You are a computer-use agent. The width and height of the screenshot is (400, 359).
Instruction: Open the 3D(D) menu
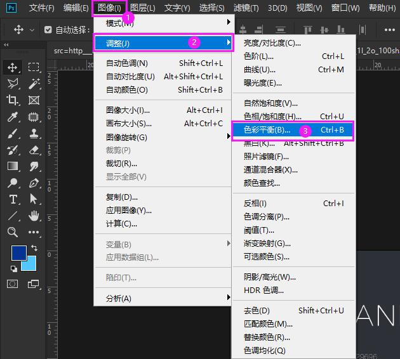point(277,8)
